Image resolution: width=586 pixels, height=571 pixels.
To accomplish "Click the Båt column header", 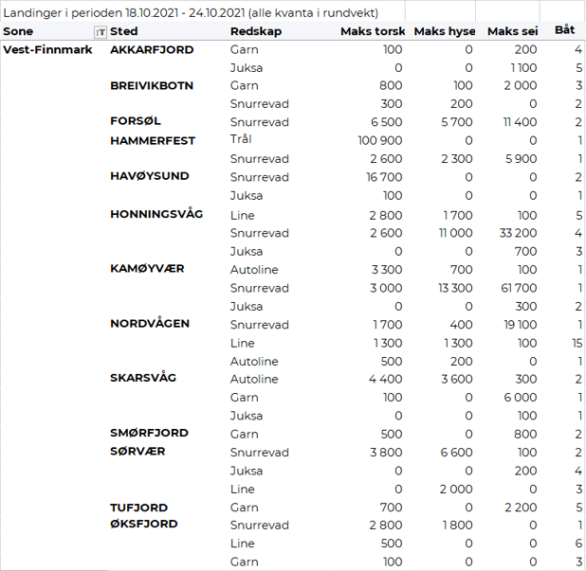I will (564, 31).
